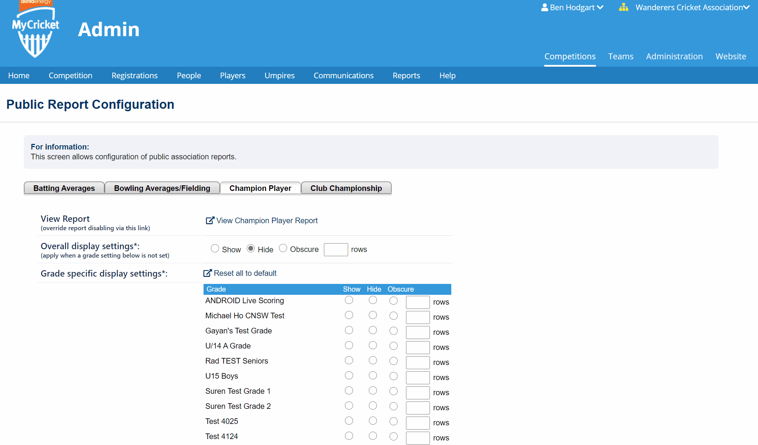
Task: Select Show for Michael Ho CNSW Test
Action: (349, 315)
